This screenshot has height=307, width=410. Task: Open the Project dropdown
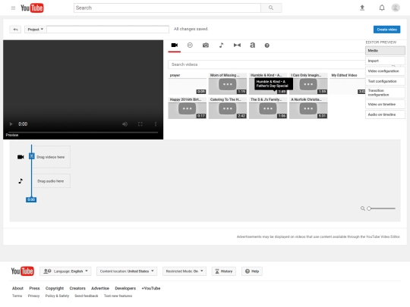click(35, 30)
